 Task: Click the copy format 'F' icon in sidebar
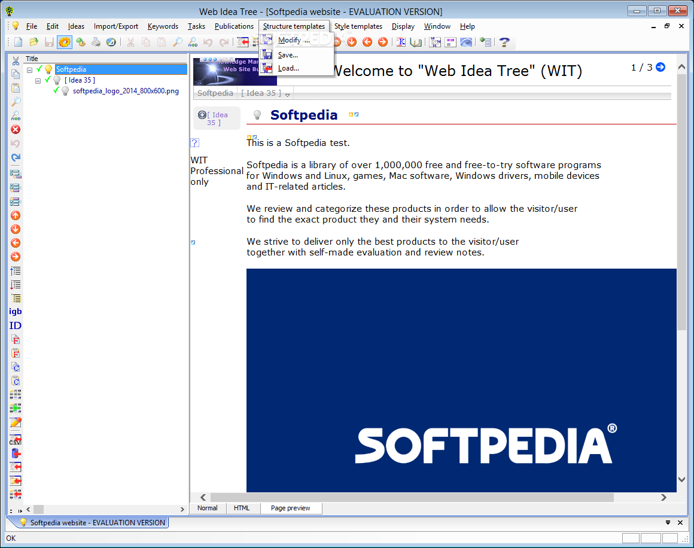coord(16,340)
